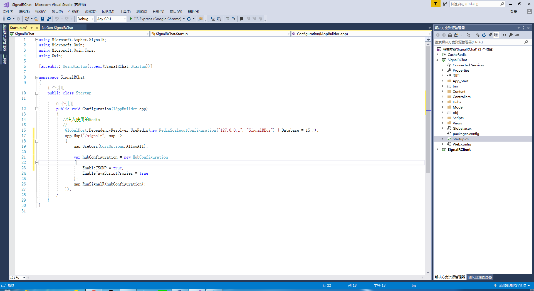534x291 pixels.
Task: Toggle Show All Files in Solution Explorer
Action: pos(496,35)
